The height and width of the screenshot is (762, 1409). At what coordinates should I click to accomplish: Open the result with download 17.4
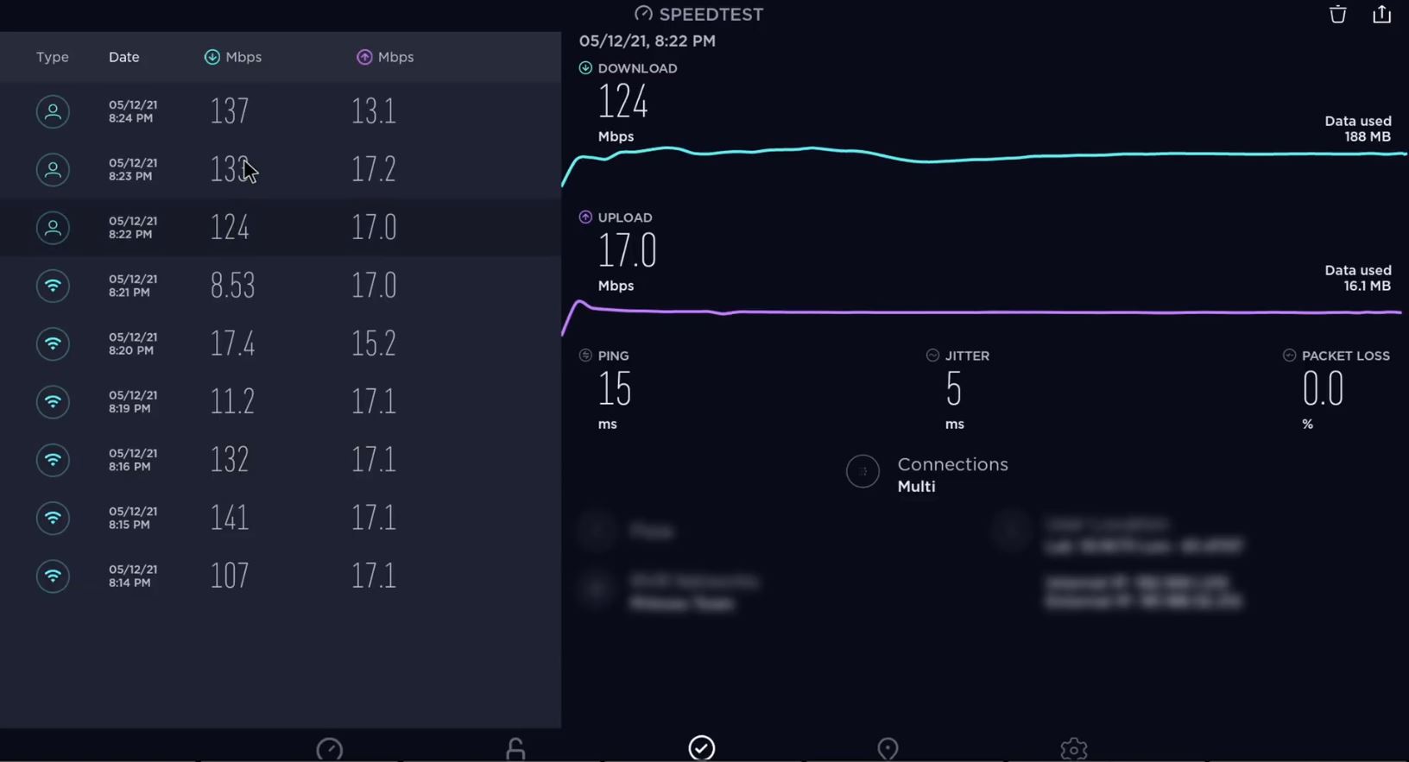click(281, 343)
